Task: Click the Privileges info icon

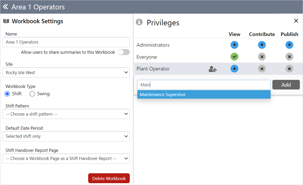Action: point(139,22)
